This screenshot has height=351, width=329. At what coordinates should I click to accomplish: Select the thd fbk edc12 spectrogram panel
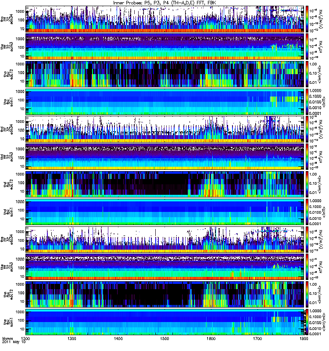(x=165, y=184)
